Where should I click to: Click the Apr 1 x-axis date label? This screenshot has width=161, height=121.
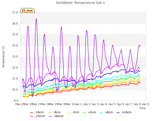pos(78,104)
